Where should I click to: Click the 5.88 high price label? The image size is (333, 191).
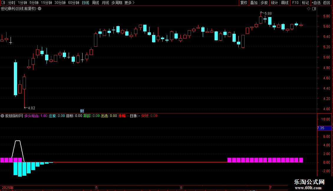(268, 13)
